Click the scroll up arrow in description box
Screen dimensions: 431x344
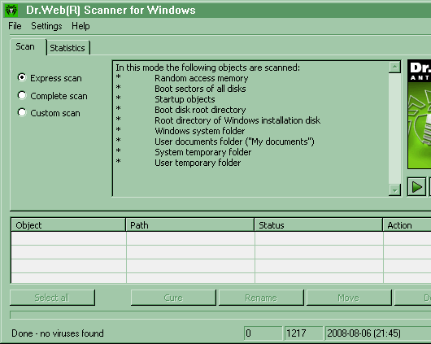click(x=394, y=67)
